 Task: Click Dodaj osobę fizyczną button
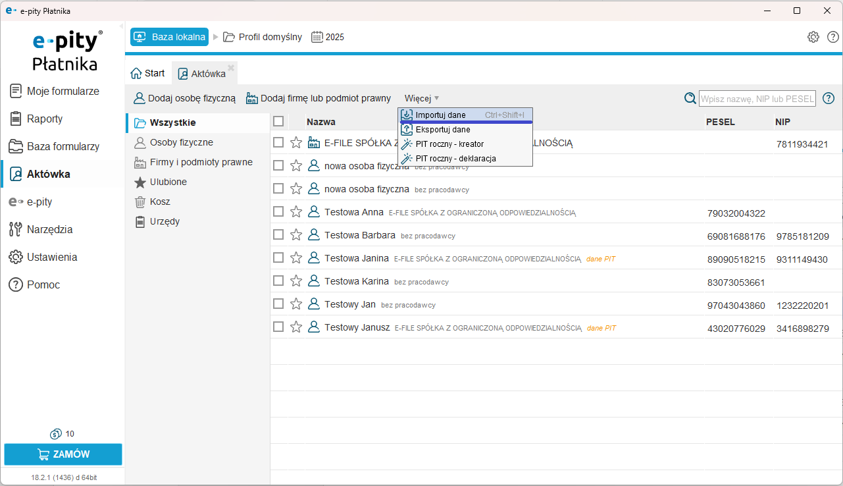tap(184, 98)
